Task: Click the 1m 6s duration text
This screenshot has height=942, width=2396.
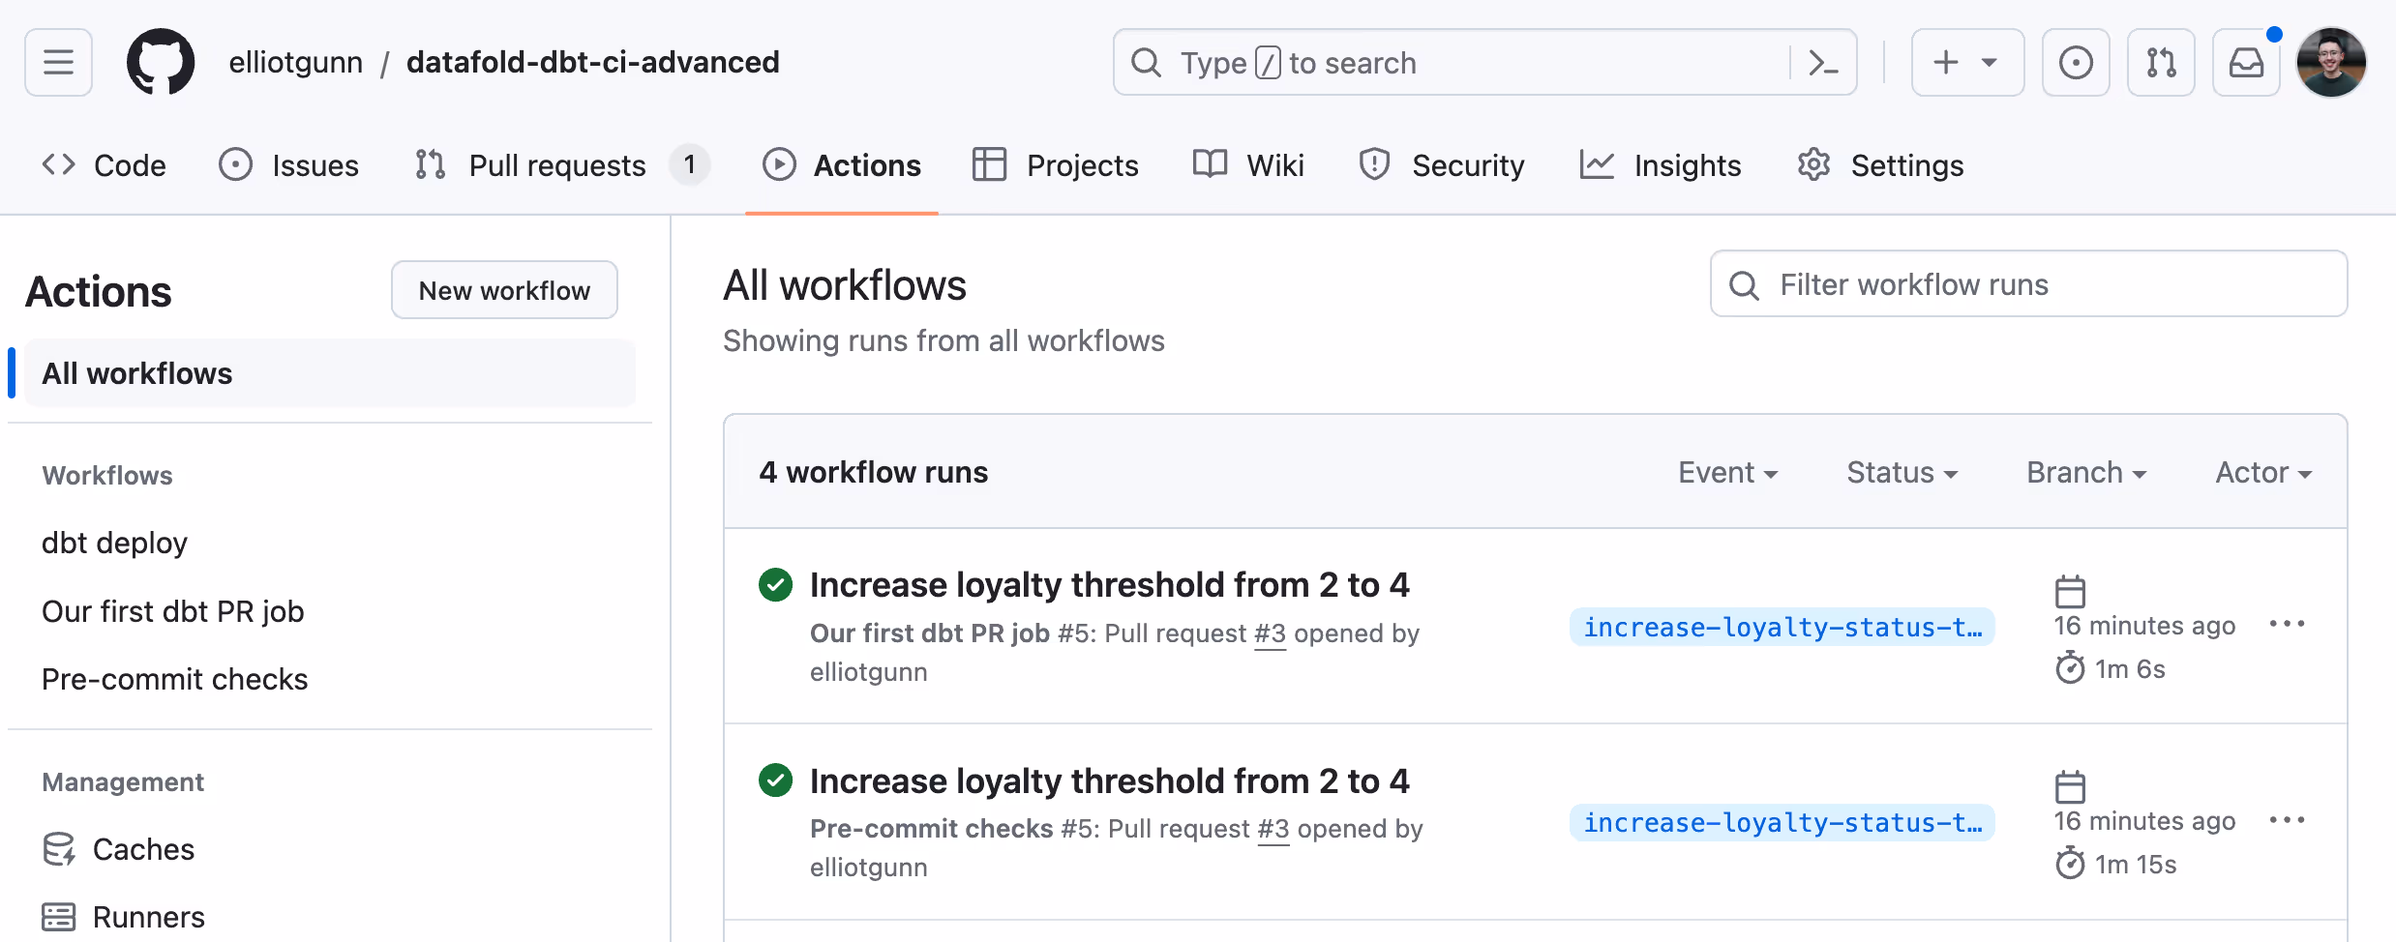Action: pos(2130,668)
